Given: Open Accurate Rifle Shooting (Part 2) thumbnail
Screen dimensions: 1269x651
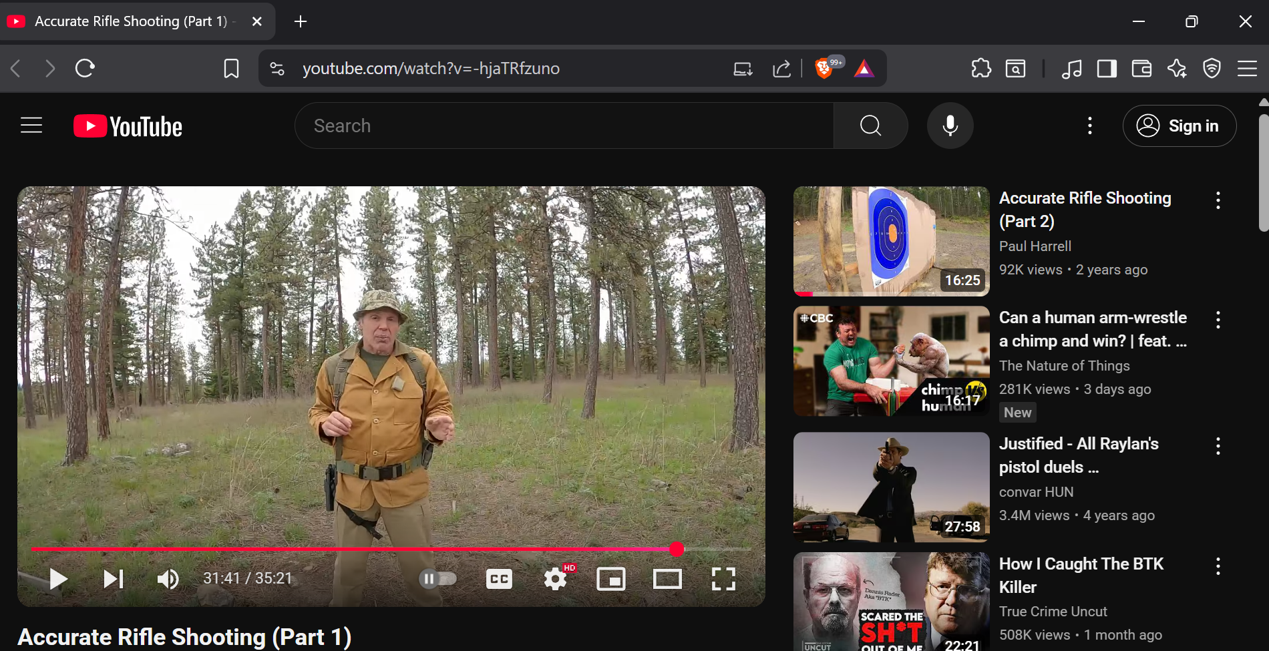Looking at the screenshot, I should coord(892,241).
